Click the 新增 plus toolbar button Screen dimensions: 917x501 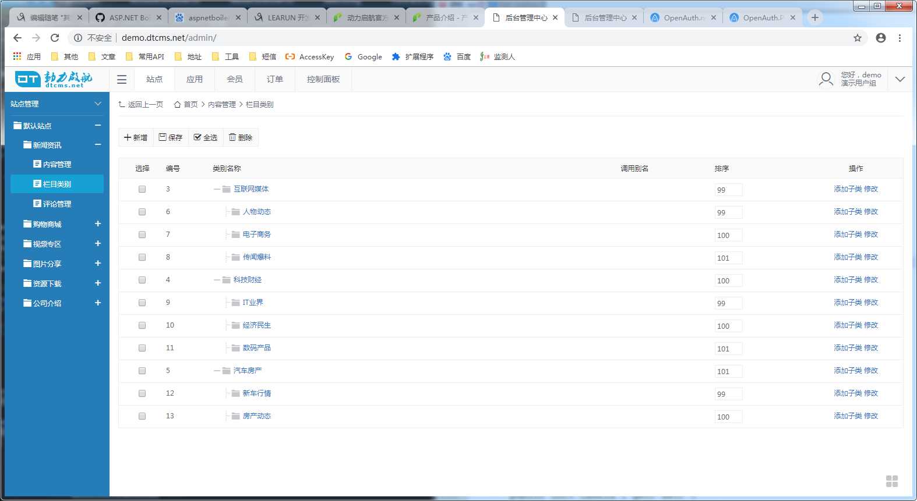[x=136, y=137]
